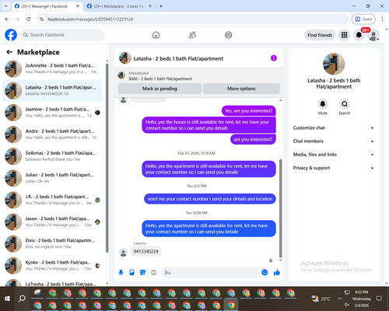Attach a file with the photo icon
Image resolution: width=389 pixels, height=311 pixels.
tap(132, 272)
